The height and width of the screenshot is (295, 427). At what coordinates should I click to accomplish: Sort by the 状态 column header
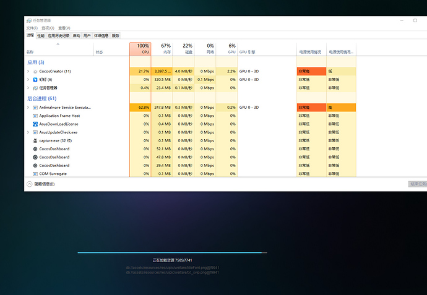pos(111,49)
